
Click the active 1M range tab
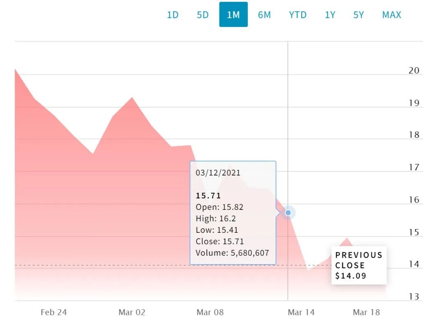(x=233, y=15)
